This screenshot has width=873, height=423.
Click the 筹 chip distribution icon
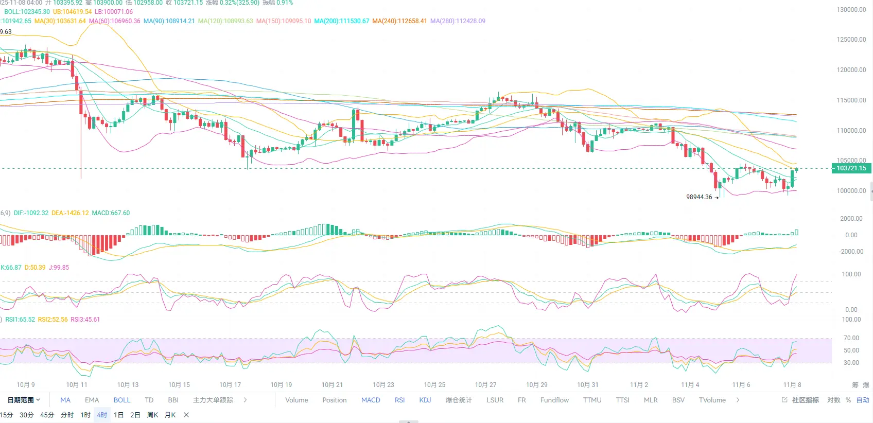855,385
